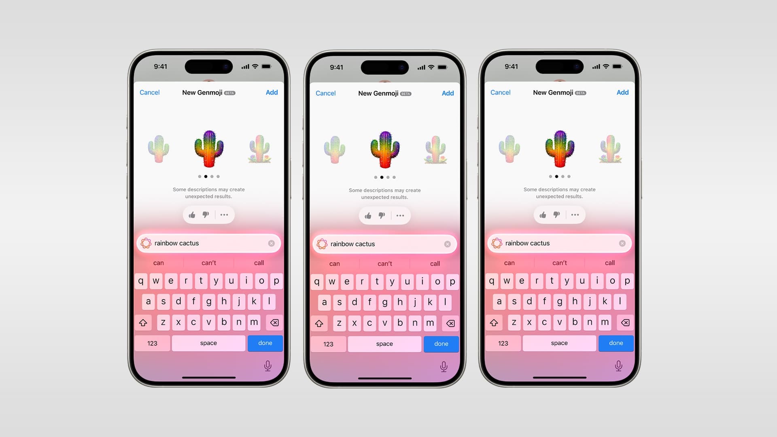Viewport: 777px width, 437px height.
Task: Tap the New Genmoji BETA label
Action: coord(208,92)
